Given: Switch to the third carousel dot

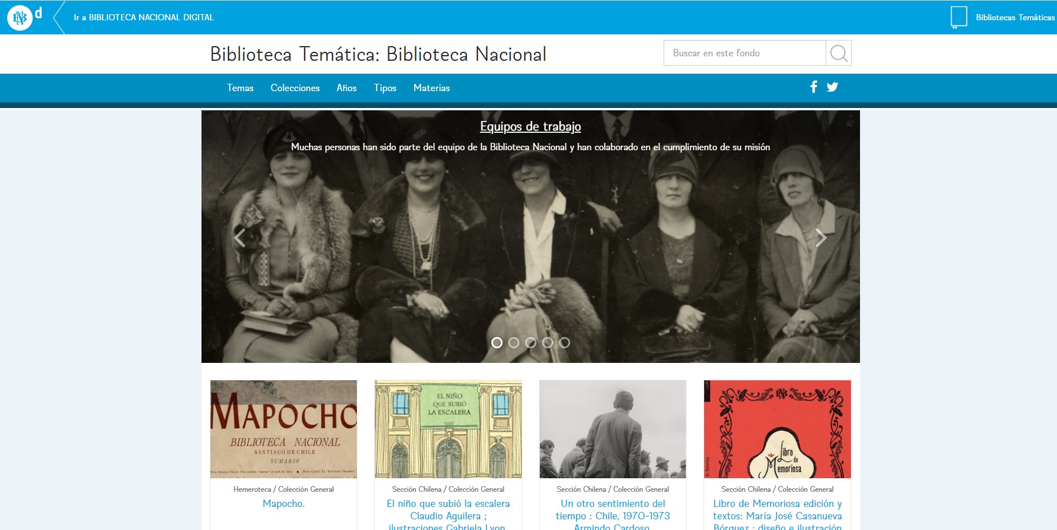Looking at the screenshot, I should pos(530,343).
